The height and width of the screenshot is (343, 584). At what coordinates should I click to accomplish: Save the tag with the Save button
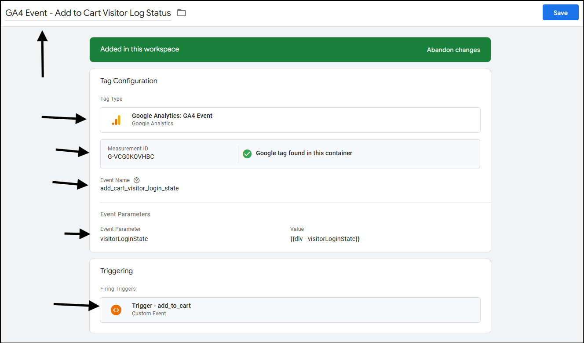point(561,13)
